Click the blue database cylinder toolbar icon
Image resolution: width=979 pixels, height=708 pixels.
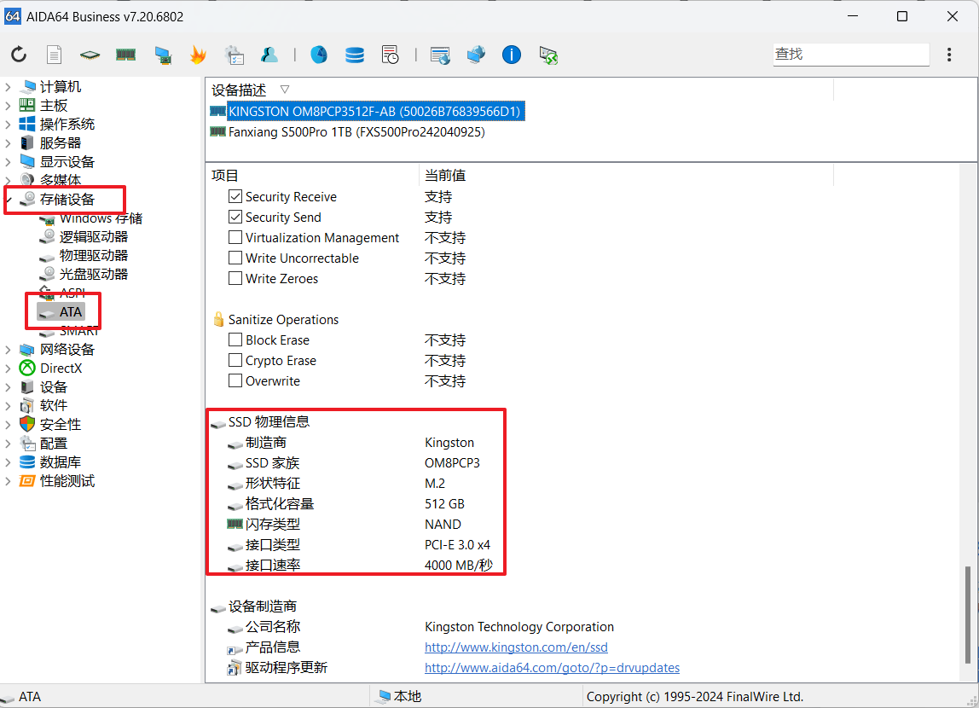(355, 55)
